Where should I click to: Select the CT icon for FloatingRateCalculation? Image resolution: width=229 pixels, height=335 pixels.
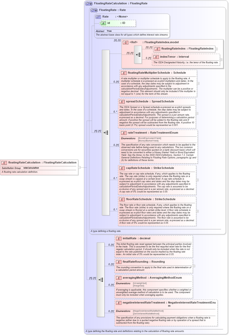(x=88, y=3)
